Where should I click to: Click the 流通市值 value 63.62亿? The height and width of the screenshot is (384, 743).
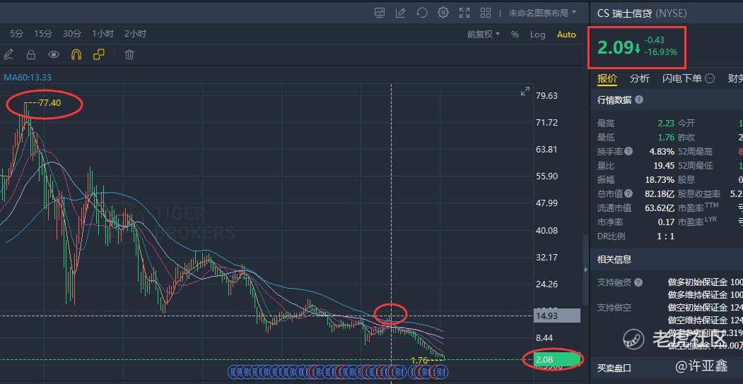(660, 208)
